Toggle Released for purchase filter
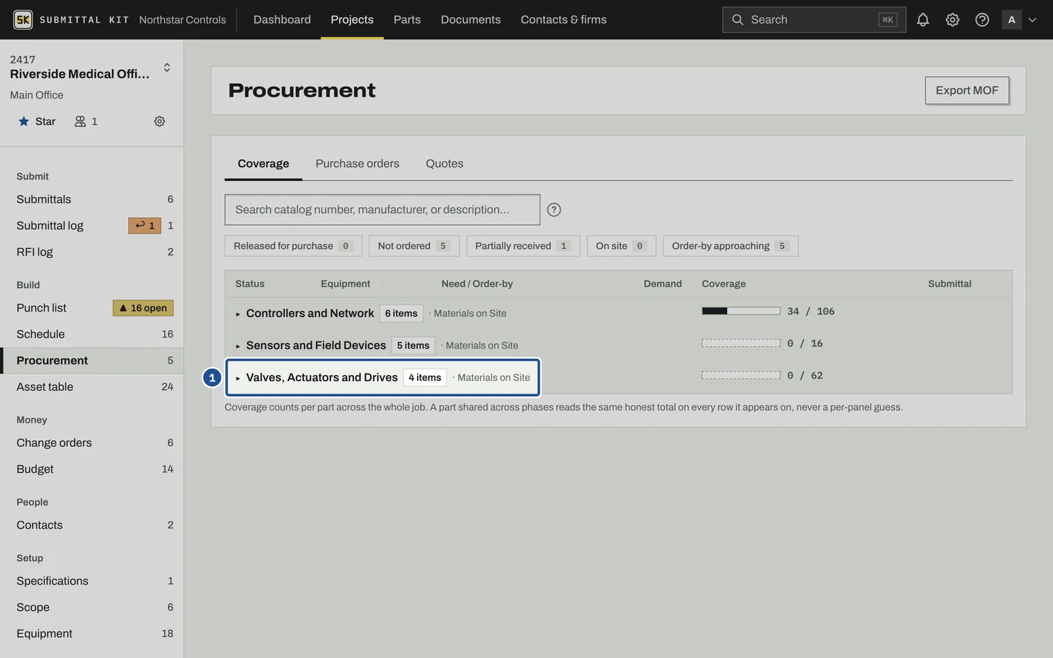This screenshot has height=658, width=1053. pos(294,246)
